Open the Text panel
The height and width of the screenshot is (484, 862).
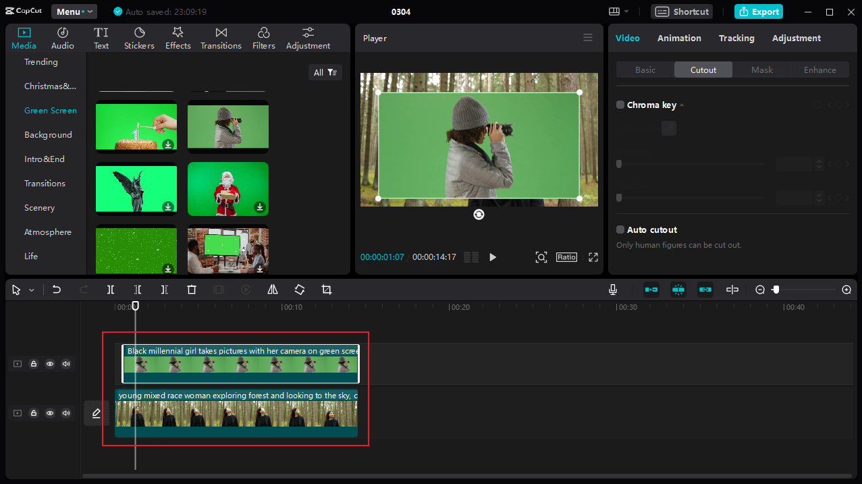tap(101, 38)
